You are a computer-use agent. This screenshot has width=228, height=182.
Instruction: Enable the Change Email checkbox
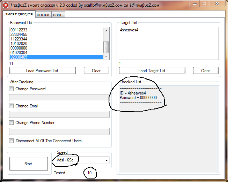(x=11, y=106)
